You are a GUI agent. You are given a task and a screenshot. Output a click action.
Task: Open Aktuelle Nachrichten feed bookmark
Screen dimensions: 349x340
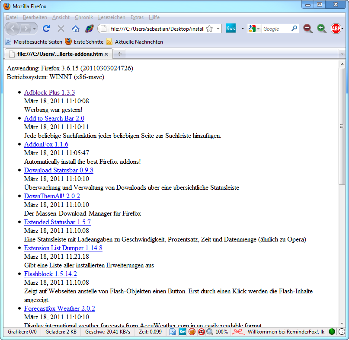click(135, 42)
